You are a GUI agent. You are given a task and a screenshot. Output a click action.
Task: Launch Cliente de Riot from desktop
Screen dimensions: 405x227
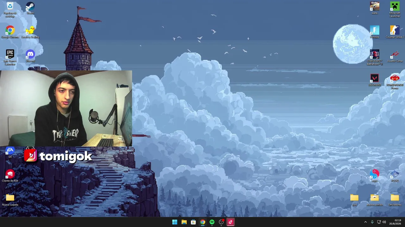[x=10, y=176]
